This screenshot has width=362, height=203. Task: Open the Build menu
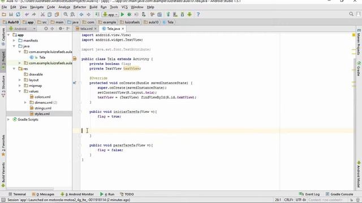click(x=93, y=7)
